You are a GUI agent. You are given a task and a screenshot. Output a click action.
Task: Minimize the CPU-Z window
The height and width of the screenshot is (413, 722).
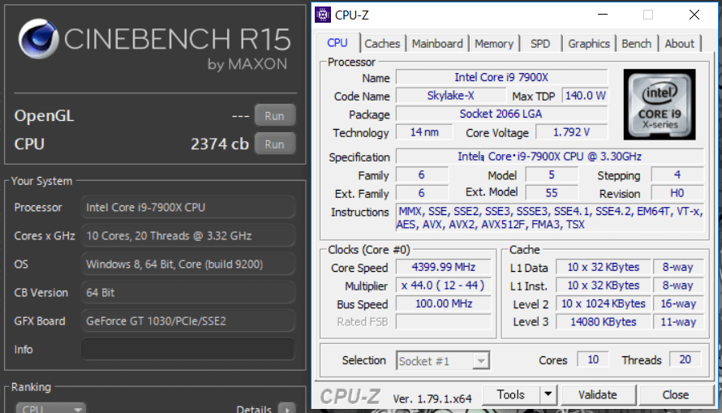(x=603, y=15)
